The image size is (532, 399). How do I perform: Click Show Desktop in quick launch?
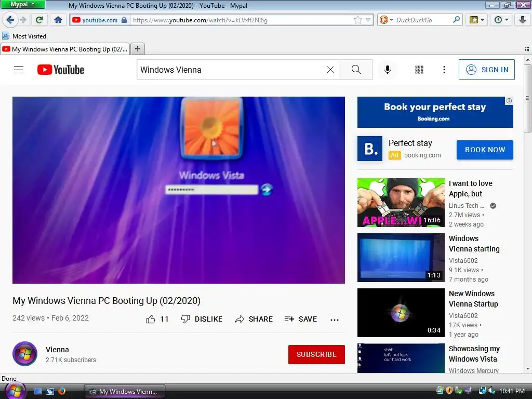click(37, 391)
